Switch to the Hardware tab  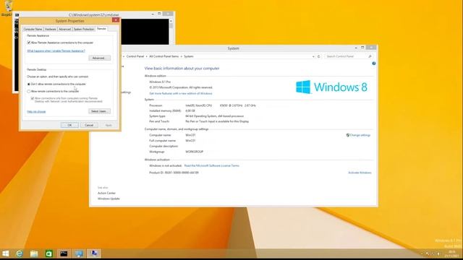50,29
